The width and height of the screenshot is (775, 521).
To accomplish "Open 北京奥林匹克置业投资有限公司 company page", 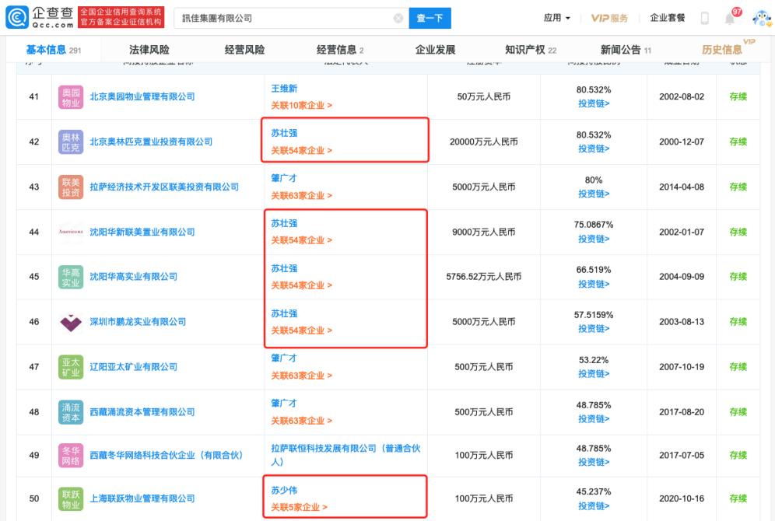I will click(x=151, y=142).
